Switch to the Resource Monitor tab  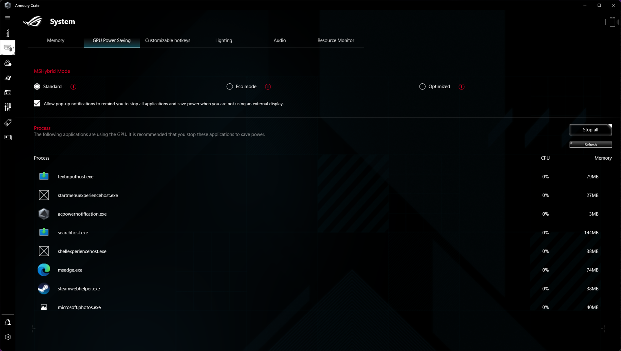[335, 40]
